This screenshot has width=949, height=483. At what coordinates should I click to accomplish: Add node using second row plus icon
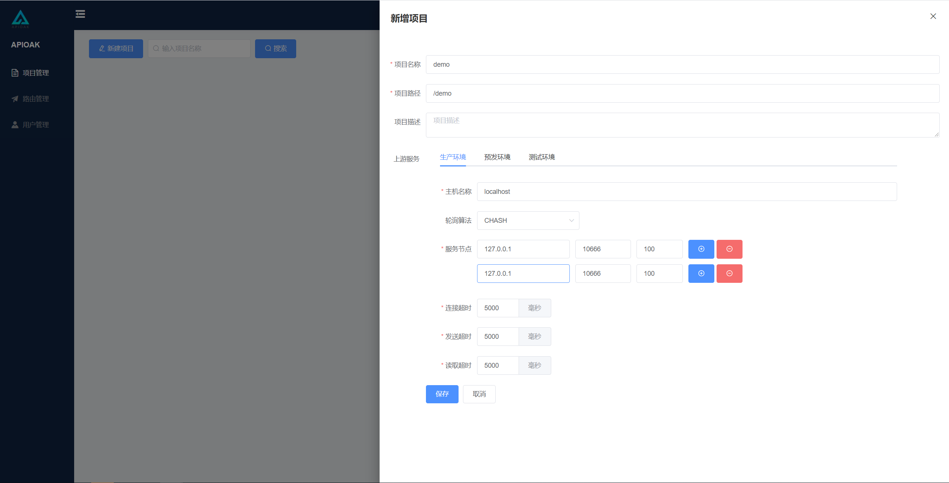(701, 274)
